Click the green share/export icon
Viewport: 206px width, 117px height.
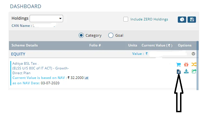194,71
